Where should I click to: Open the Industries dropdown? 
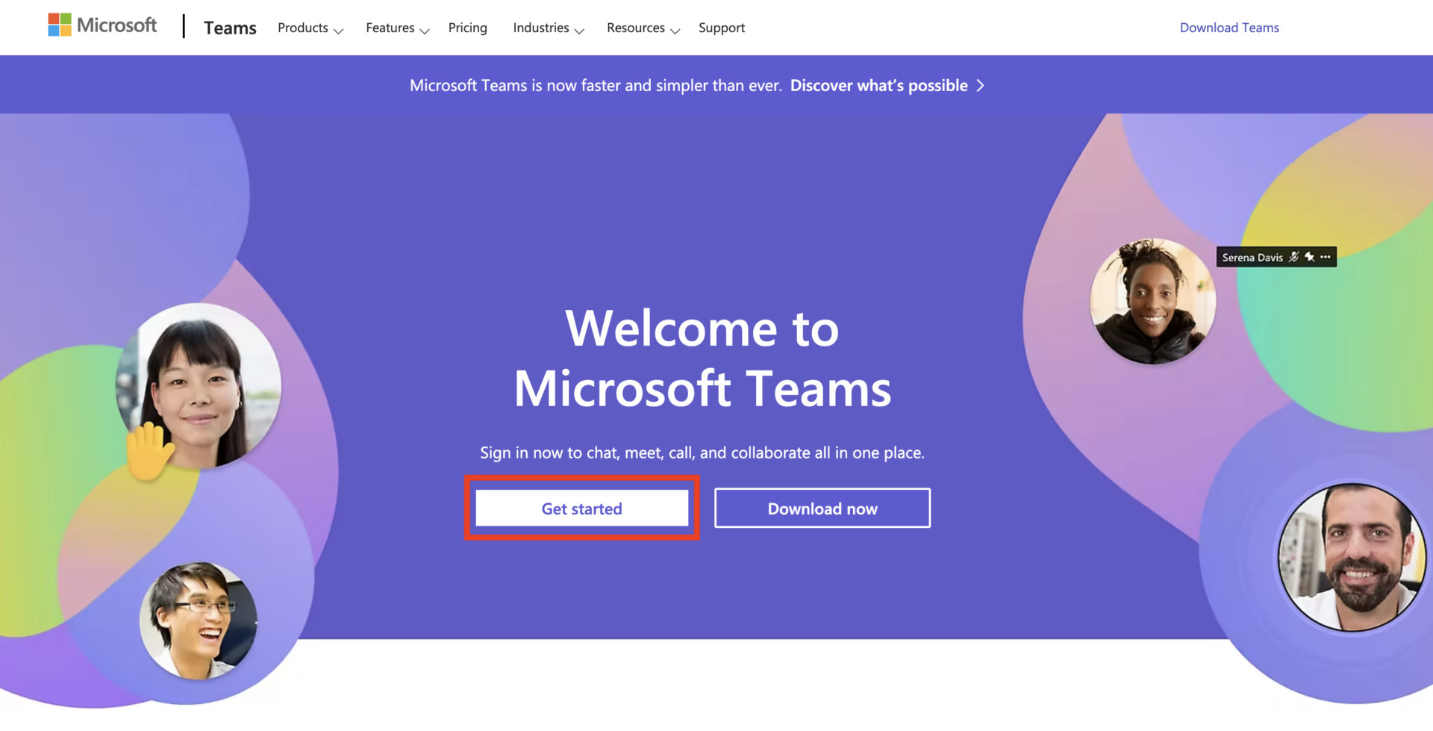coord(548,28)
